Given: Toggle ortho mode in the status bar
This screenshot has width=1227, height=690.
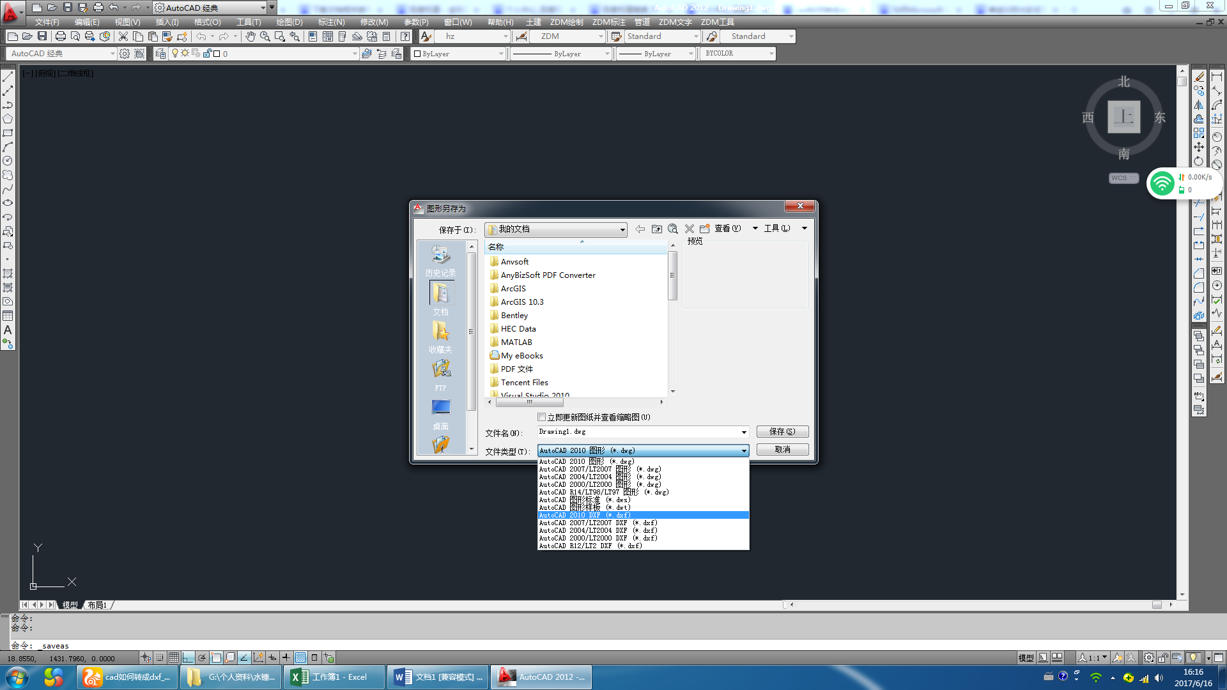Looking at the screenshot, I should coord(188,657).
